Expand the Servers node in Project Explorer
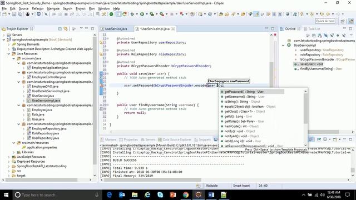356x200 pixels. 4,35
